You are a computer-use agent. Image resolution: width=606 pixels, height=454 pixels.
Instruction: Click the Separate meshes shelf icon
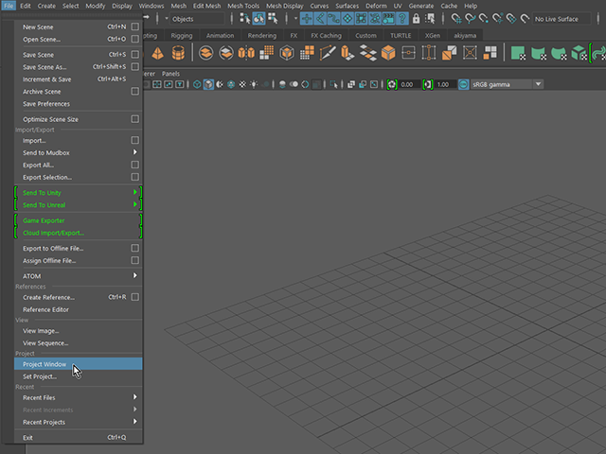coord(226,53)
